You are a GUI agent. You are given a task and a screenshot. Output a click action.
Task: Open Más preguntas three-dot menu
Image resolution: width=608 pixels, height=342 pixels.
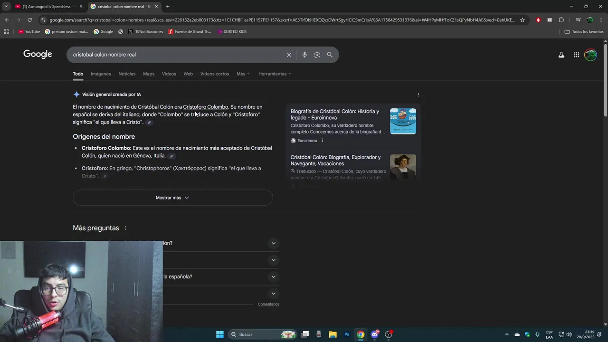pos(125,228)
